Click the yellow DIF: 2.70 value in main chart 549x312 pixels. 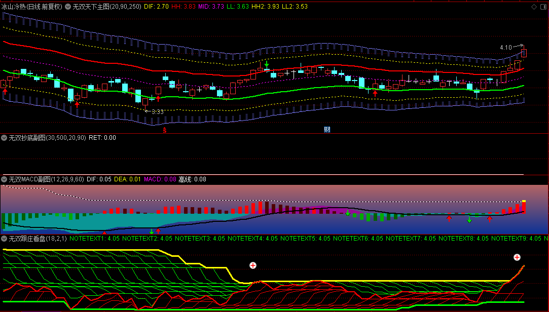pos(157,7)
